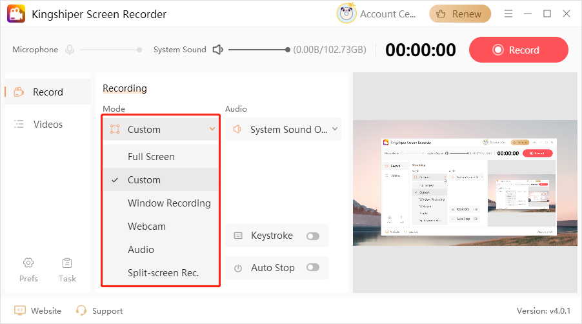The image size is (582, 324).
Task: Open Account Center via the avatar icon
Action: pyautogui.click(x=346, y=14)
